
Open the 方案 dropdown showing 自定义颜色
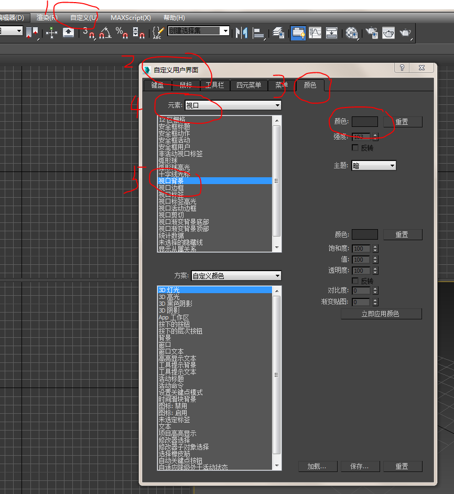236,276
